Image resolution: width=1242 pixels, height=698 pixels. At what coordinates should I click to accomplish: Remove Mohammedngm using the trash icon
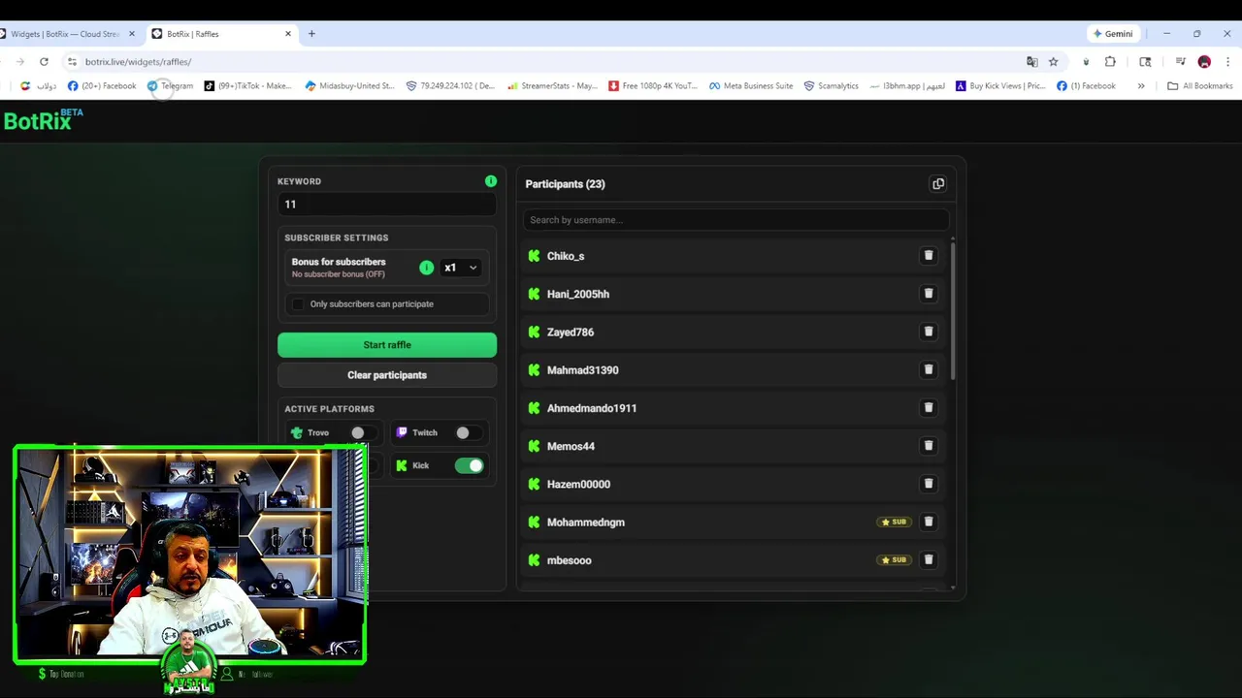[929, 522]
